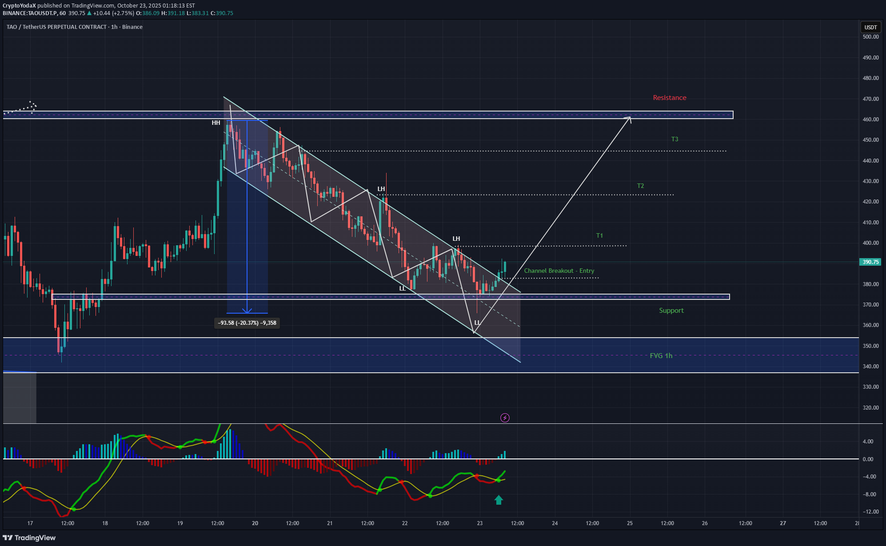
Task: Select the blue price measurement arrow annotation
Action: [247, 222]
